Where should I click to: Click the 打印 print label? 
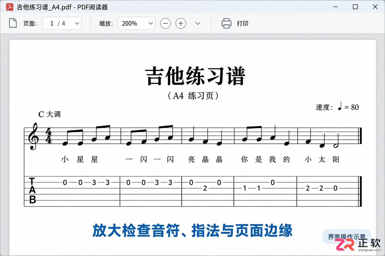(x=242, y=23)
